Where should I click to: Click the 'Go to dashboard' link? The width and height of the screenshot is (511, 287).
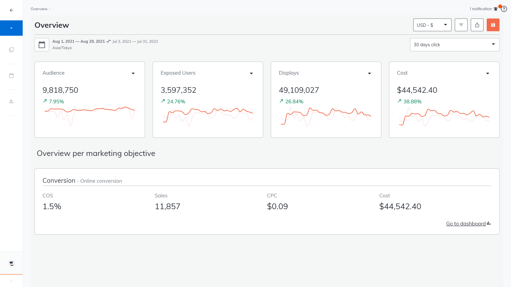point(466,224)
